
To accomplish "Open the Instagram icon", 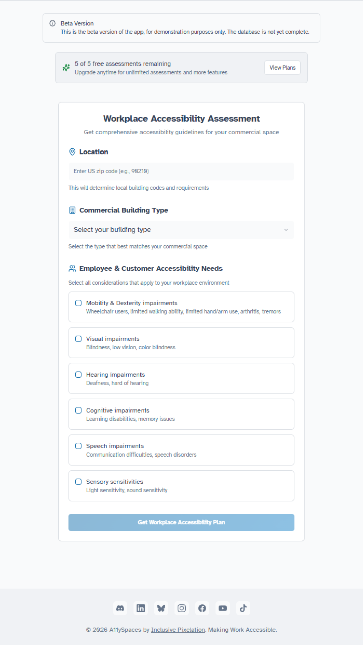I will pyautogui.click(x=182, y=608).
